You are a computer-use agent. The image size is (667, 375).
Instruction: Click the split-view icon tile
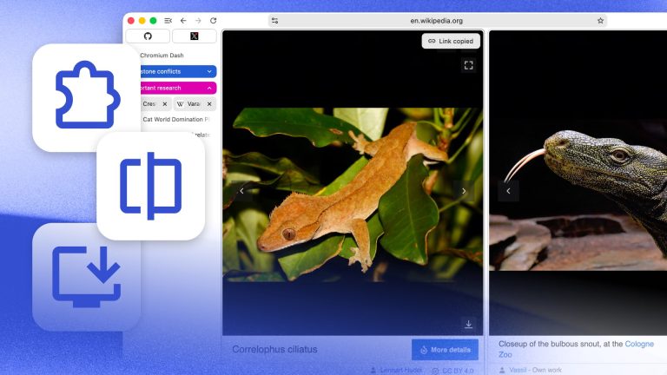click(151, 186)
